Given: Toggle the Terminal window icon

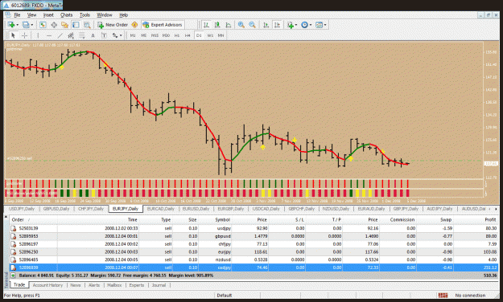Looking at the screenshot, I should point(76,25).
